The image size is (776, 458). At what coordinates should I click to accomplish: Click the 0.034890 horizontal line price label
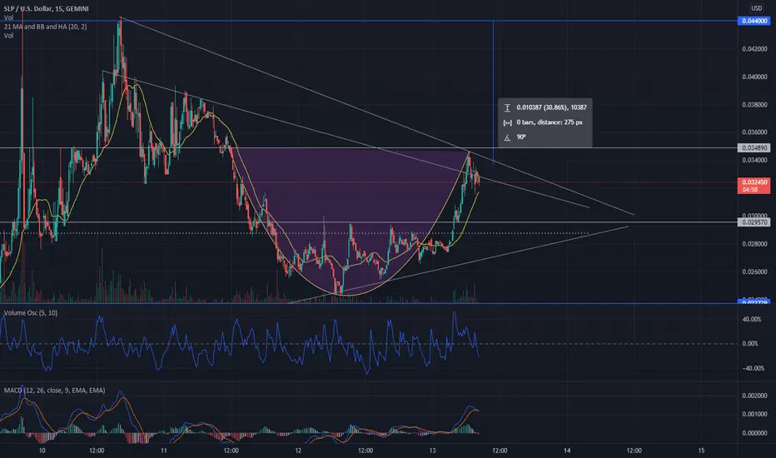pos(754,147)
